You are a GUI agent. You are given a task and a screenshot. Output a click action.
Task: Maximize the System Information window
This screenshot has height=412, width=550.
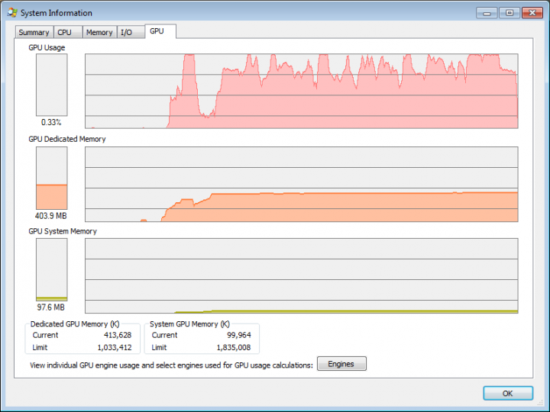pos(510,13)
